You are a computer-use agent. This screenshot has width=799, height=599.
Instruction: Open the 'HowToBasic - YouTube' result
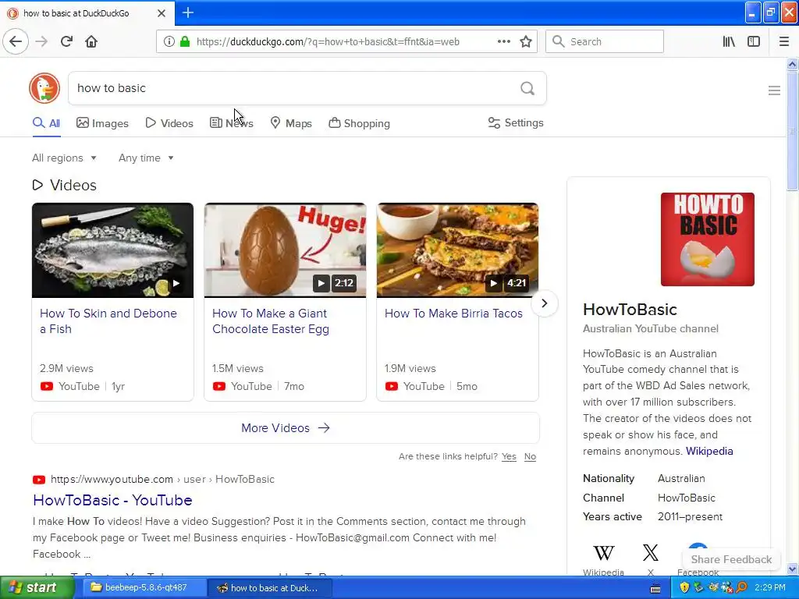point(112,500)
